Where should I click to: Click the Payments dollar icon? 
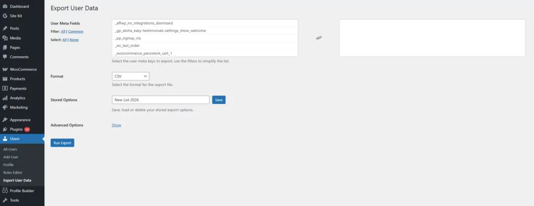[5, 88]
